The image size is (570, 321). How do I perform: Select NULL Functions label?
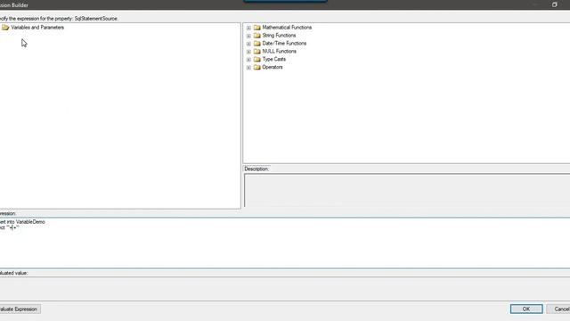[x=279, y=52]
